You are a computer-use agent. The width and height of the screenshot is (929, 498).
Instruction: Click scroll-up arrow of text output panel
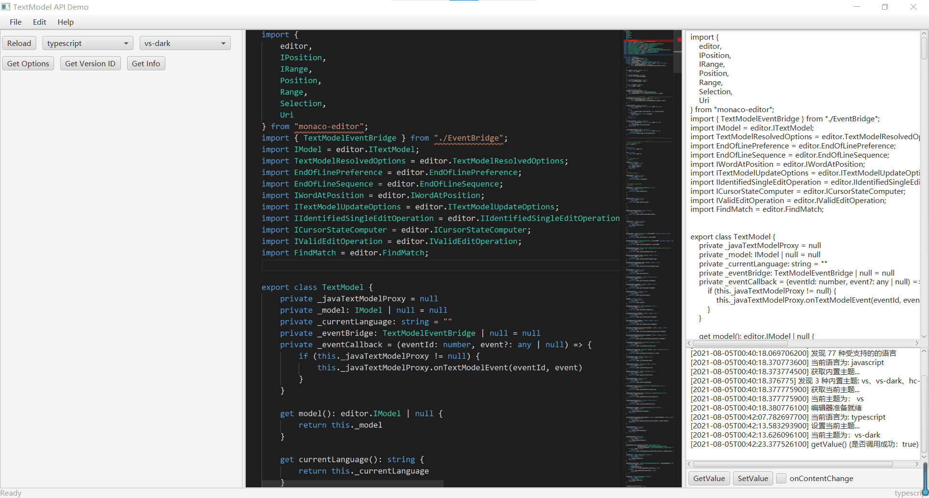coord(924,33)
